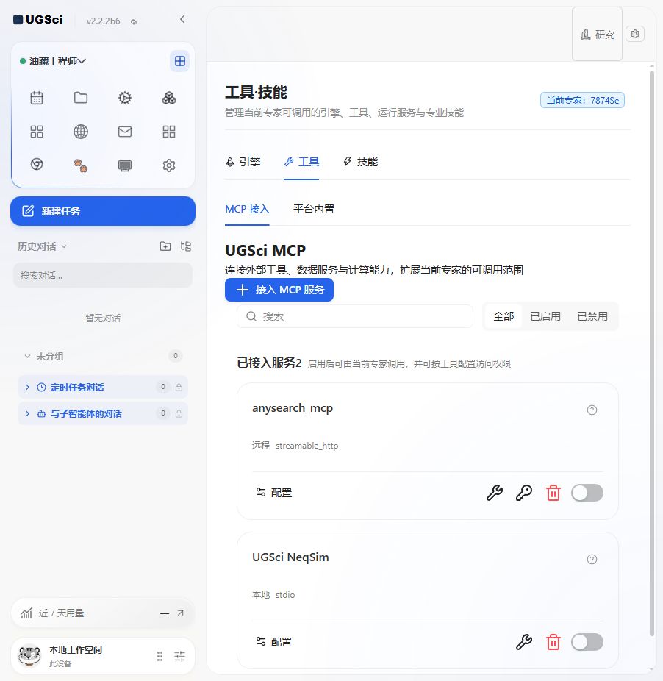
Task: Select the 平台内置 sub-tab
Action: click(x=314, y=209)
